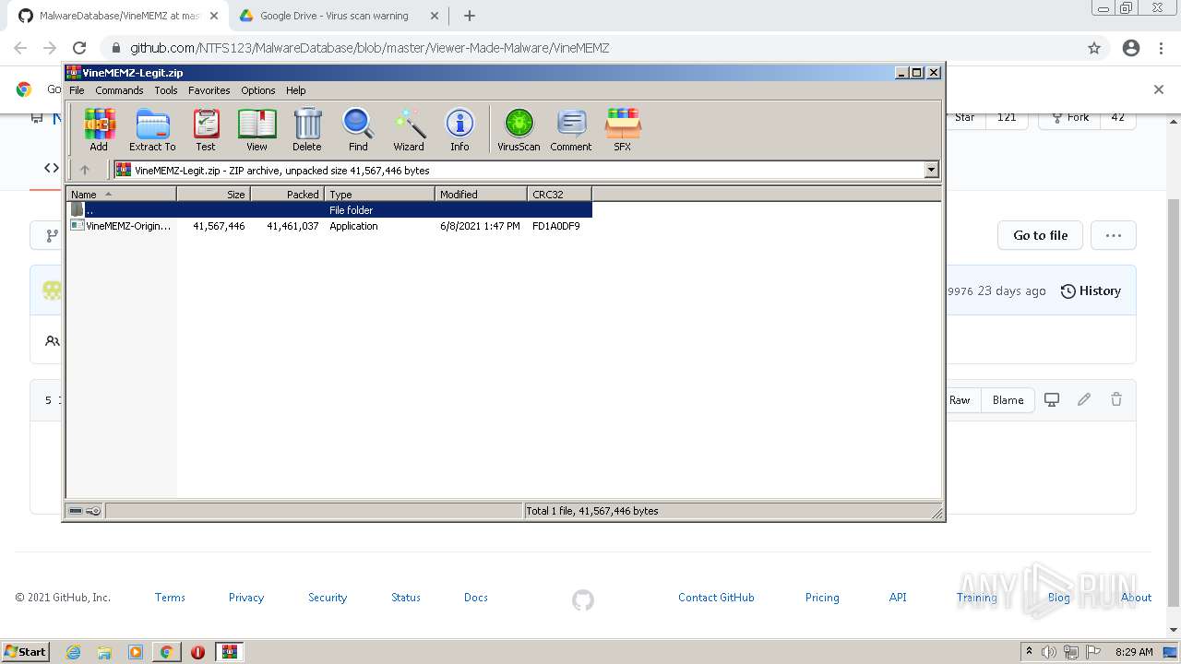
Task: Click the Add toolbar icon in WinRAR
Action: (99, 129)
